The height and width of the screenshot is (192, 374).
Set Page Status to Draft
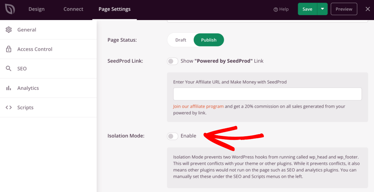point(181,40)
